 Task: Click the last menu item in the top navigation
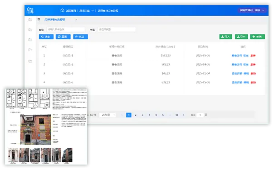click(108, 11)
